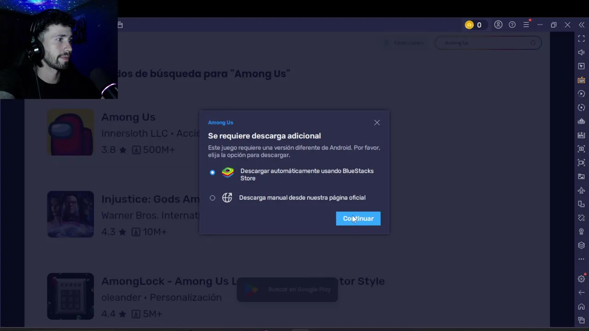The height and width of the screenshot is (331, 589).
Task: Click the Among Us search field
Action: [488, 43]
